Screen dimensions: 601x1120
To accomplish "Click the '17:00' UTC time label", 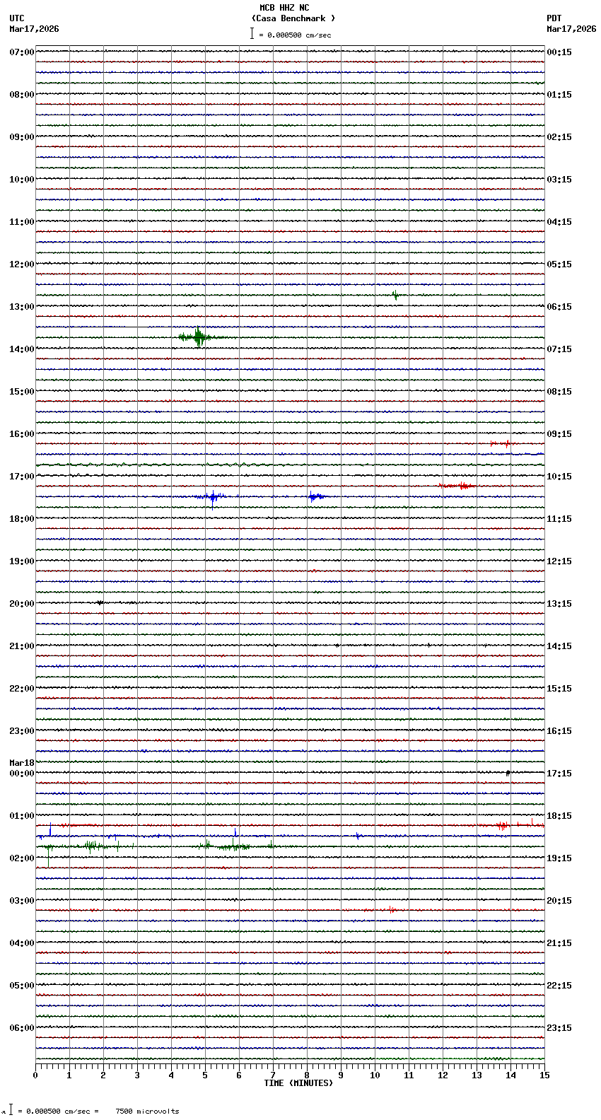I will pos(22,477).
